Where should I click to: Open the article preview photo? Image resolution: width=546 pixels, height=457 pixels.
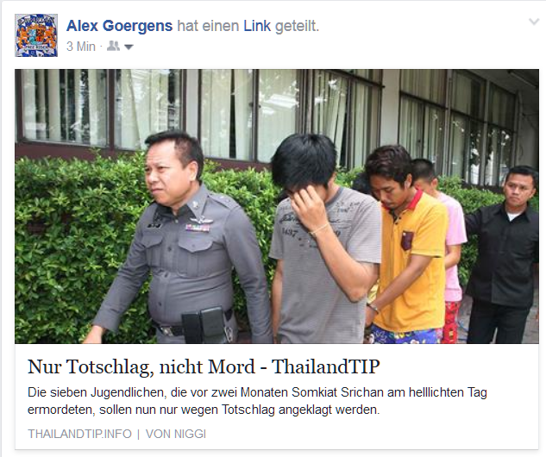point(277,206)
